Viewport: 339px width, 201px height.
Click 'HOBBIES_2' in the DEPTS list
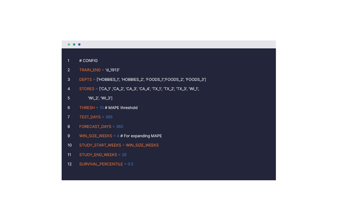click(132, 79)
